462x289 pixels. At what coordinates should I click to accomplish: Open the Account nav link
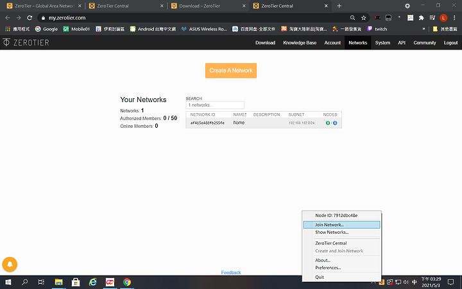[x=332, y=43]
